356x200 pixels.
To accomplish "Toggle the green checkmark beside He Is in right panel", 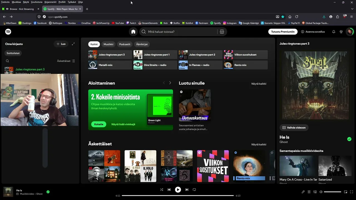I will pos(349,139).
